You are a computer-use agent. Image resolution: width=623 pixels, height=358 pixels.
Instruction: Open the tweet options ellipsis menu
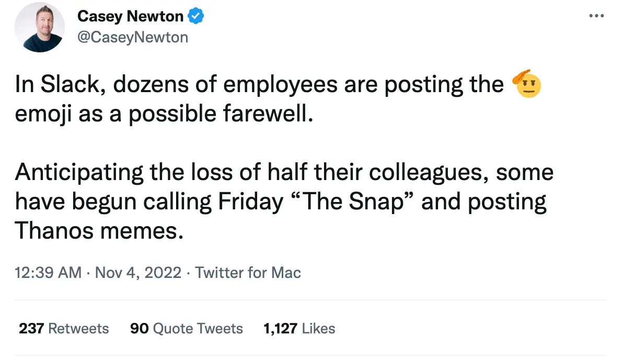(x=596, y=16)
